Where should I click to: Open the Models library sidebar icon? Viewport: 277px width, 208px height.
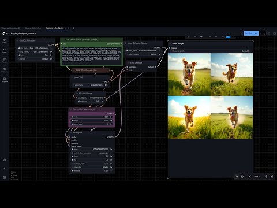(x=5, y=60)
